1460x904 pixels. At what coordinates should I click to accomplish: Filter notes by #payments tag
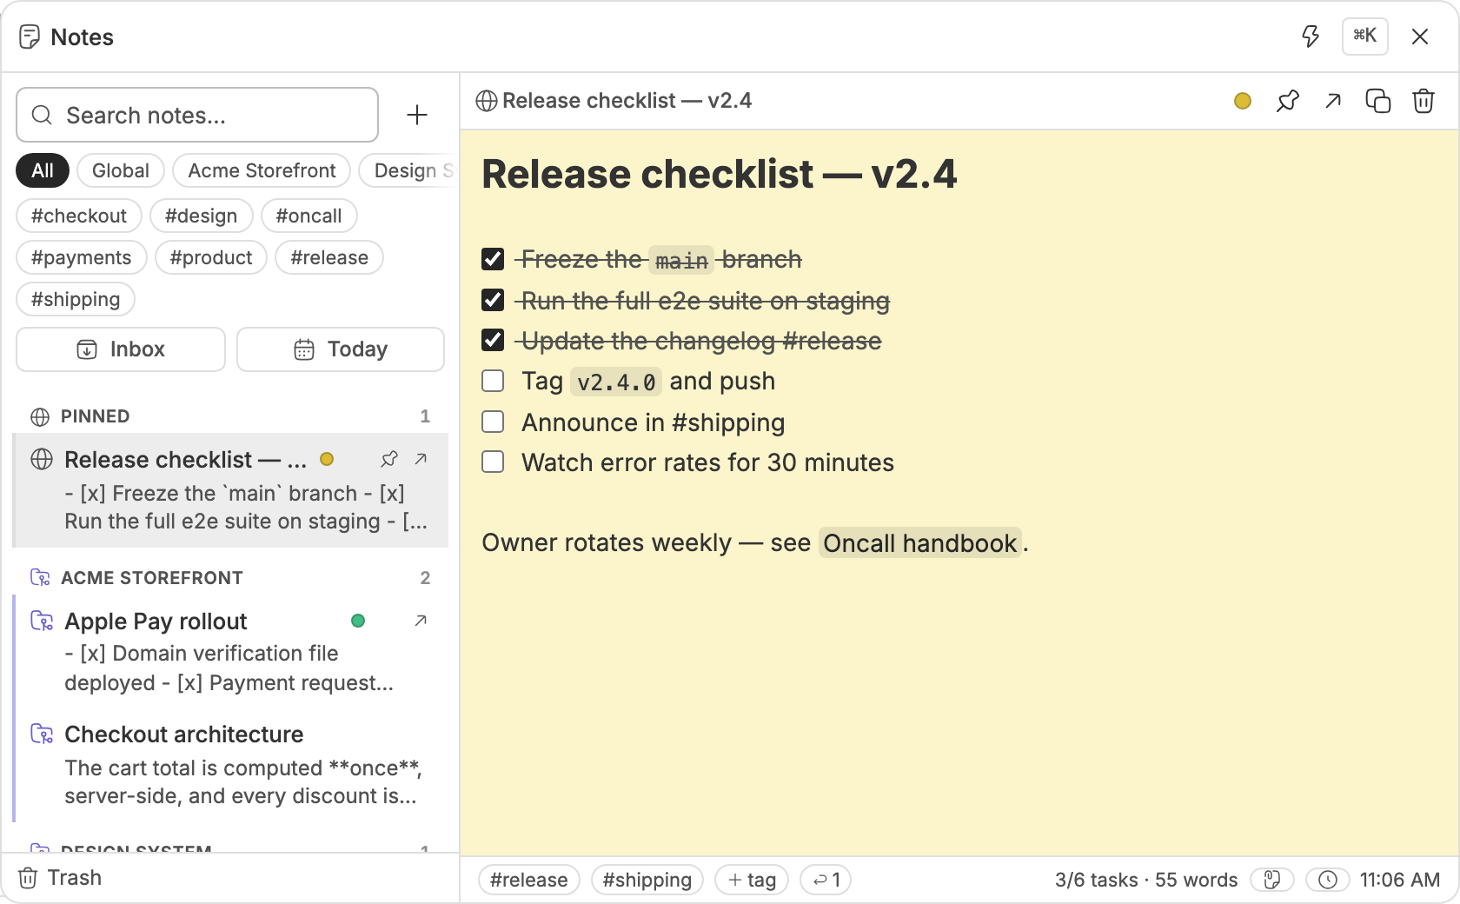(x=81, y=257)
